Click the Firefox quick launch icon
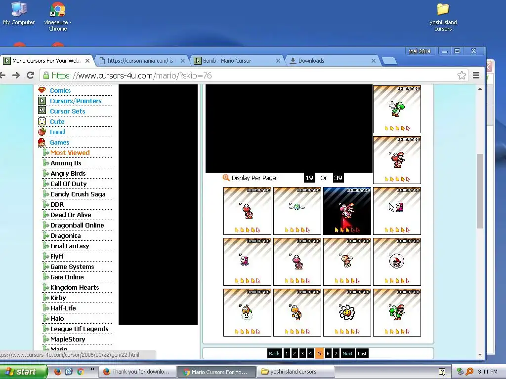This screenshot has height=379, width=506. [57, 372]
